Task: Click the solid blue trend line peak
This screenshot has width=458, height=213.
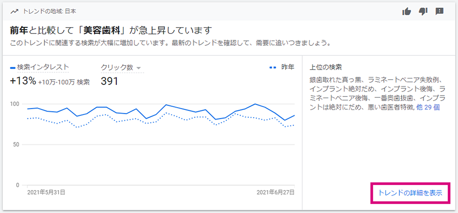Action: 255,104
